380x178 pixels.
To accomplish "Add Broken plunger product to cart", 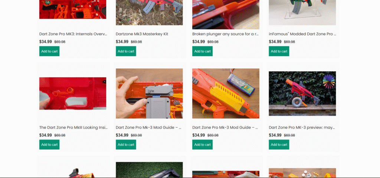I will (202, 51).
